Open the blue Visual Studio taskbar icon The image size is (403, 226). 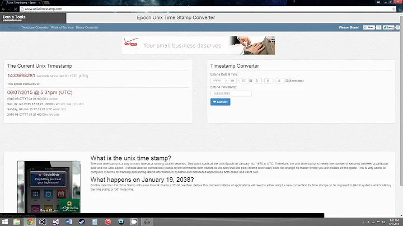(43, 222)
